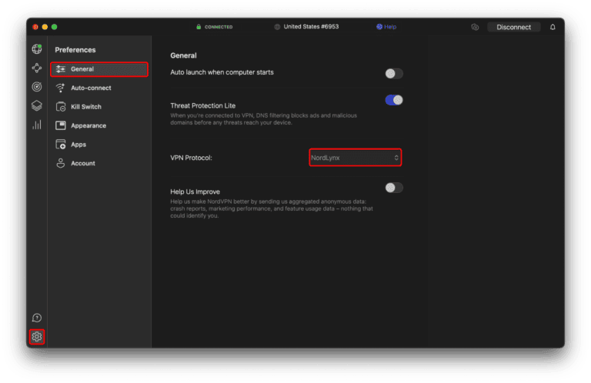Click the target radar sidebar icon
This screenshot has height=383, width=591.
(36, 87)
